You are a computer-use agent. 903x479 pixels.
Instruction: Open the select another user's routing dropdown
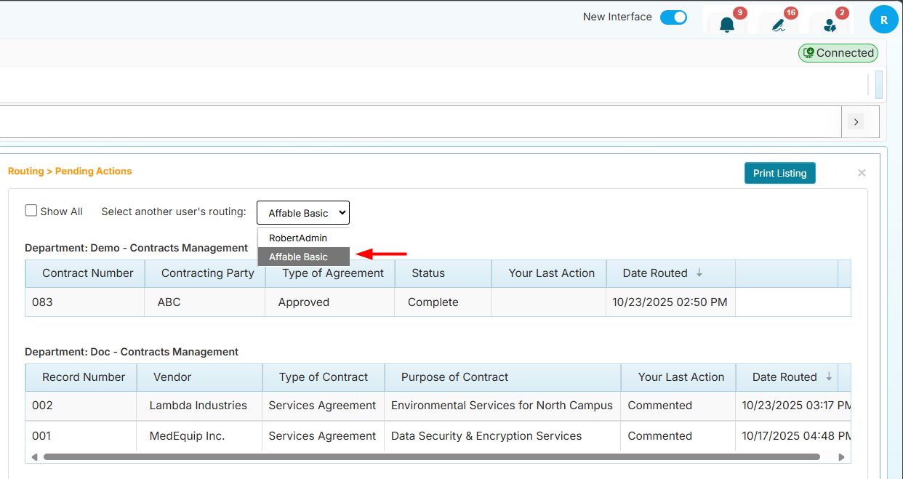(303, 212)
